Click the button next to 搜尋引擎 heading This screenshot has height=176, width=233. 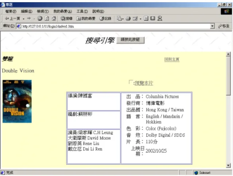pyautogui.click(x=130, y=40)
